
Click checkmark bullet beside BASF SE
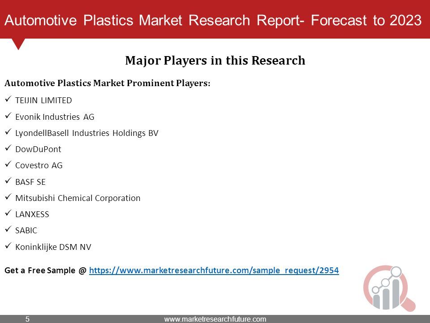[8, 180]
